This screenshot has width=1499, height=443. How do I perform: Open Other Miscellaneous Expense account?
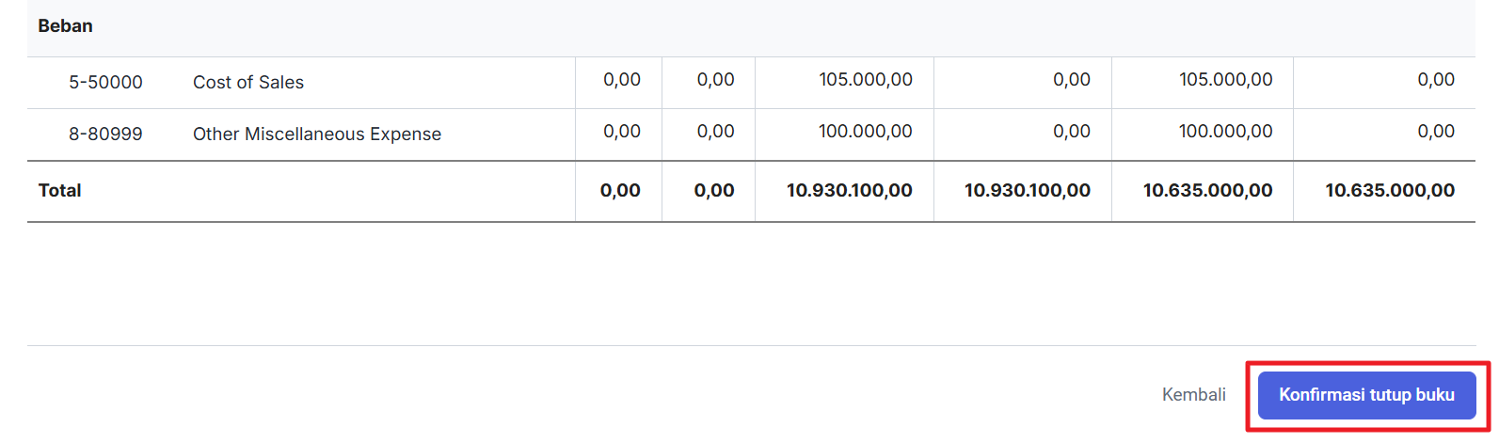[x=317, y=134]
